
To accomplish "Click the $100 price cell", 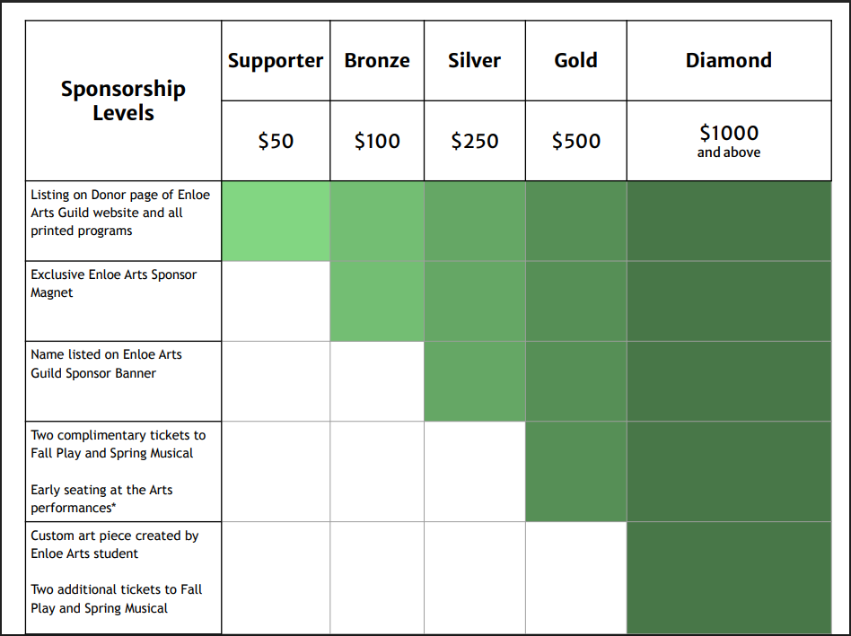I will tap(377, 141).
